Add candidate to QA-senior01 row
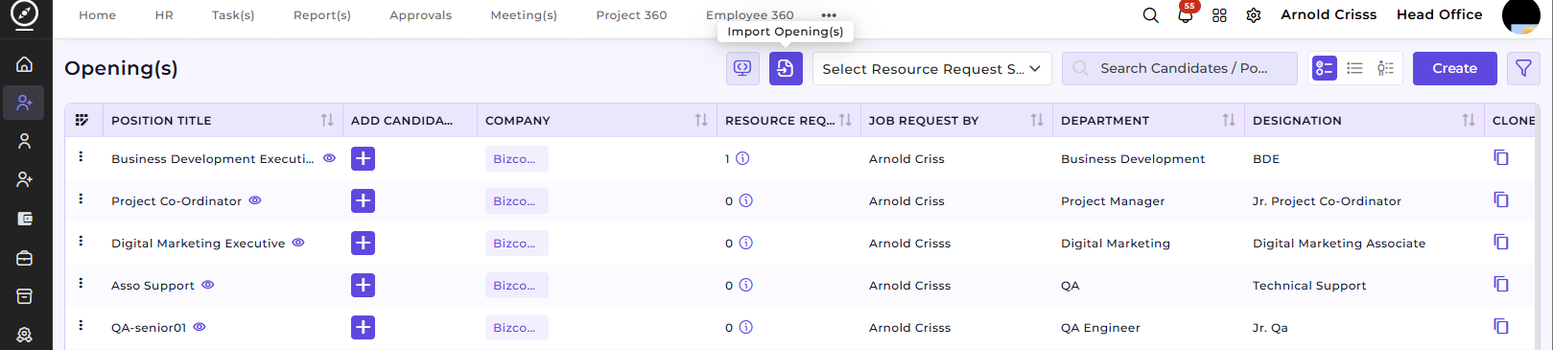The image size is (1553, 350). point(363,327)
